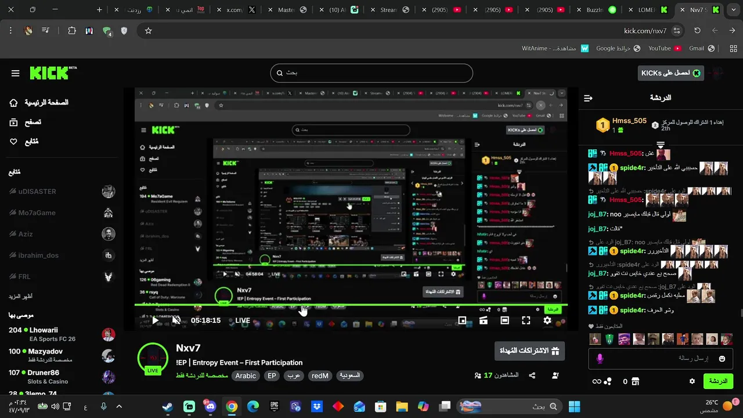Open Chrome three-dot menu
Image resolution: width=743 pixels, height=418 pixels.
tap(10, 31)
